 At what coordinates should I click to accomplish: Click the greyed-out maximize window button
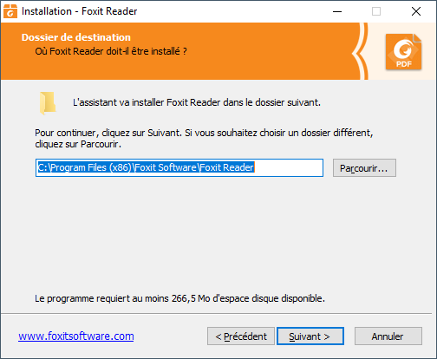(x=376, y=11)
